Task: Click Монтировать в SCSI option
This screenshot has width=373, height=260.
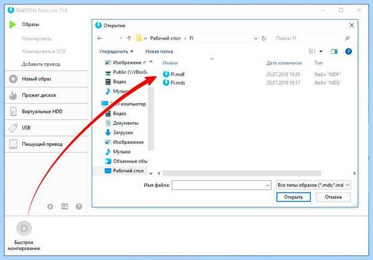Action: pyautogui.click(x=44, y=52)
